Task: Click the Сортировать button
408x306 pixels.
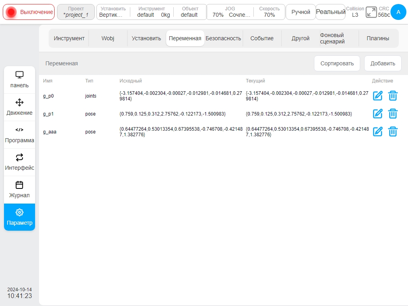Action: (337, 63)
